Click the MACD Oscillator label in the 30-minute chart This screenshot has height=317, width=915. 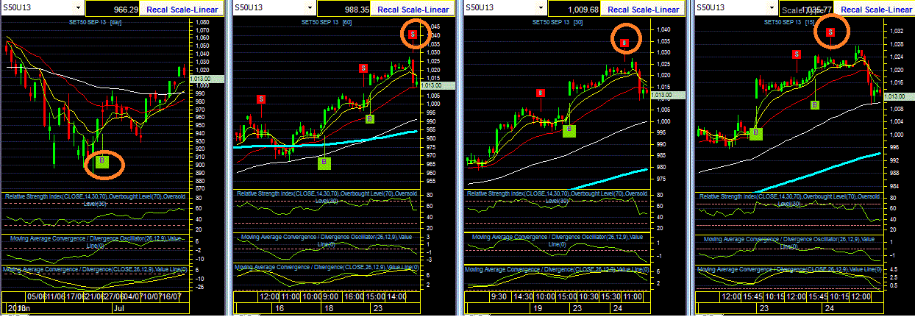point(558,241)
